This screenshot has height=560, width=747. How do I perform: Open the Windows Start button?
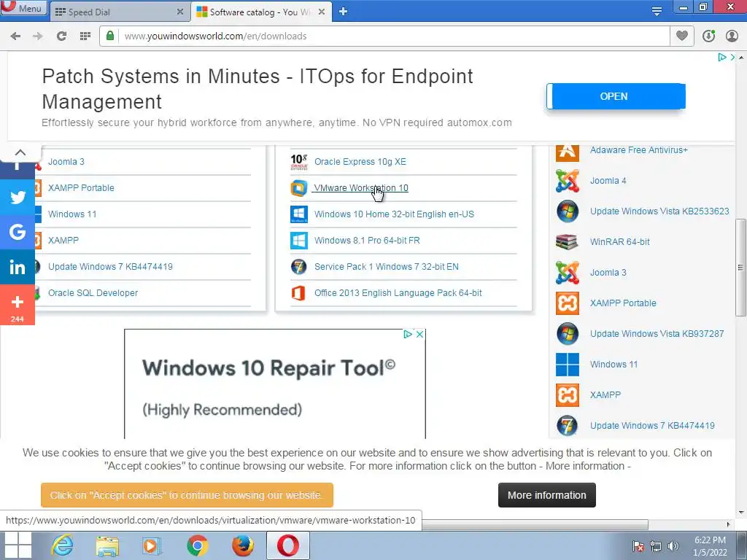pyautogui.click(x=18, y=545)
